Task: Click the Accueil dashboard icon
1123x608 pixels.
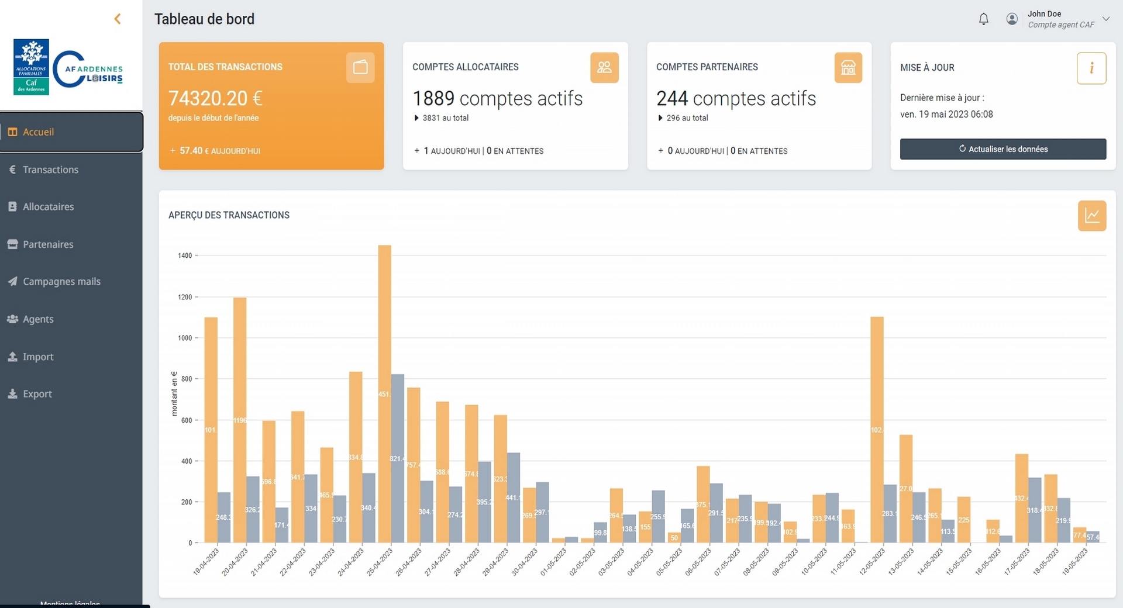Action: [12, 132]
